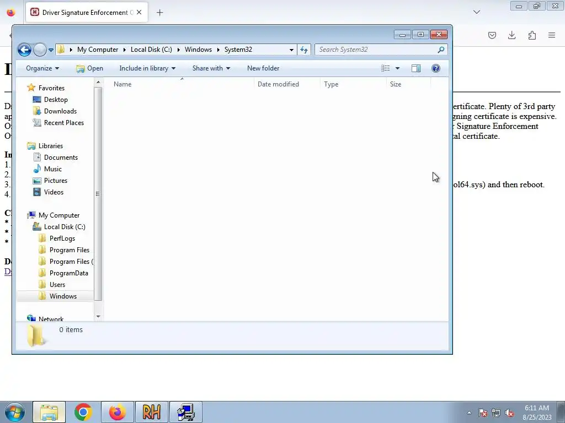Open the Music library
565x423 pixels.
click(x=52, y=169)
